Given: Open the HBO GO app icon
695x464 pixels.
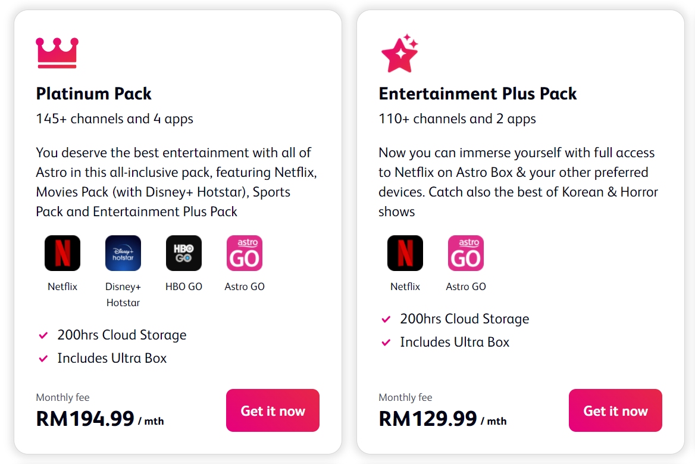Looking at the screenshot, I should [183, 253].
